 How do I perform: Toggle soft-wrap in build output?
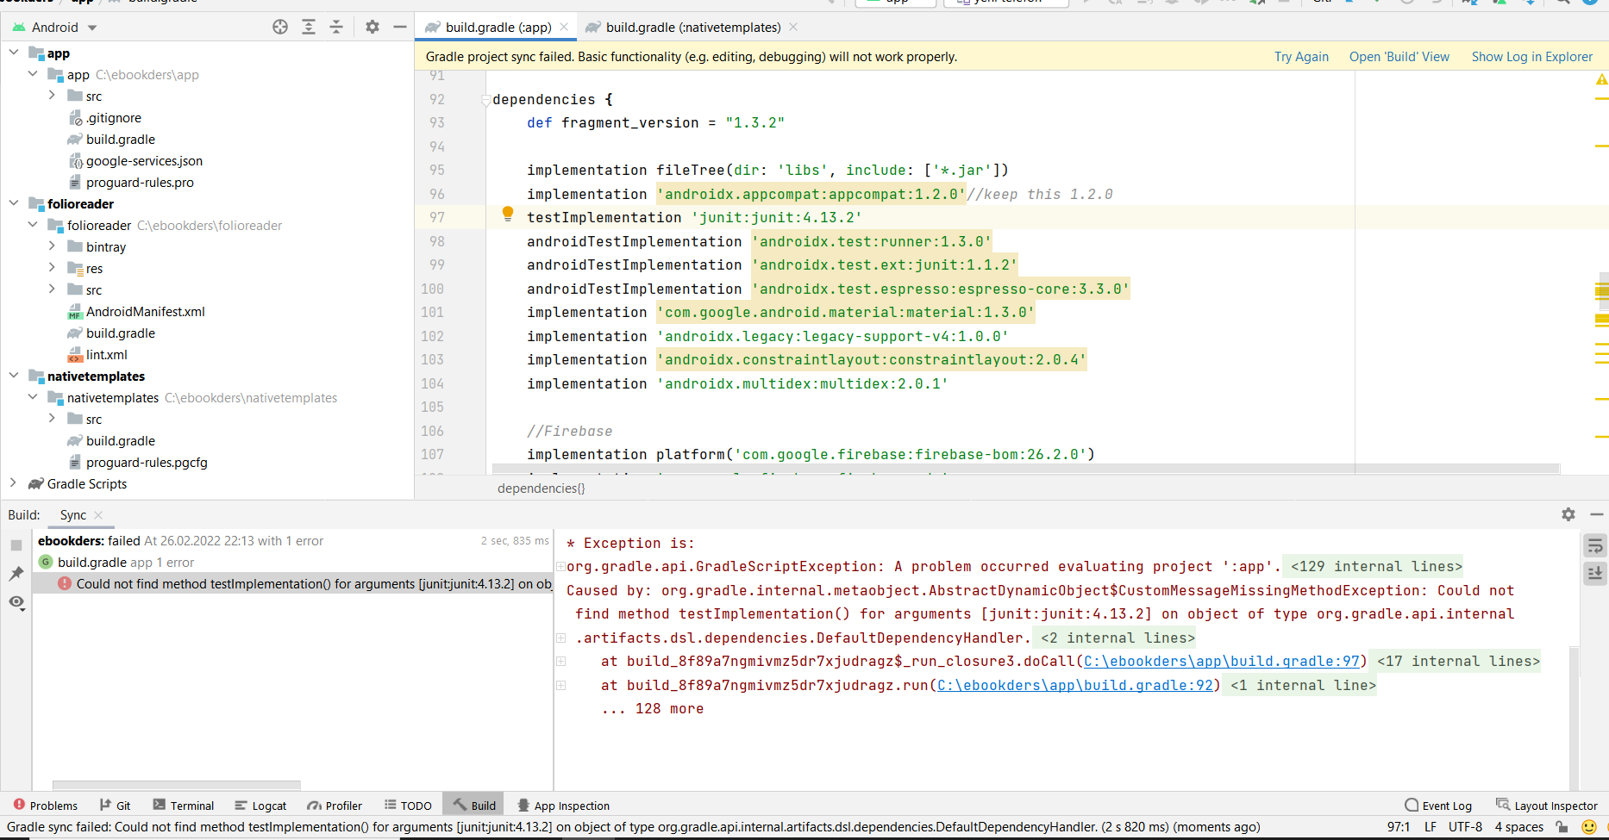pyautogui.click(x=1595, y=546)
